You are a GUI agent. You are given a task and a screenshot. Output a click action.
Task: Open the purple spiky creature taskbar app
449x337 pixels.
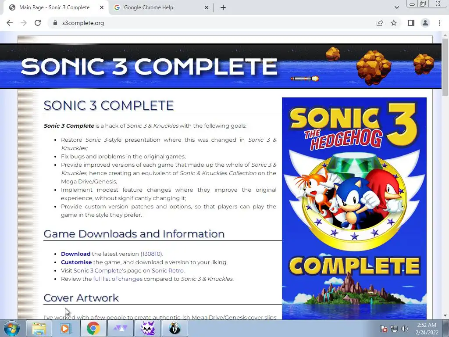point(148,328)
